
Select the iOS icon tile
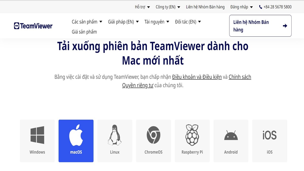pos(270,141)
